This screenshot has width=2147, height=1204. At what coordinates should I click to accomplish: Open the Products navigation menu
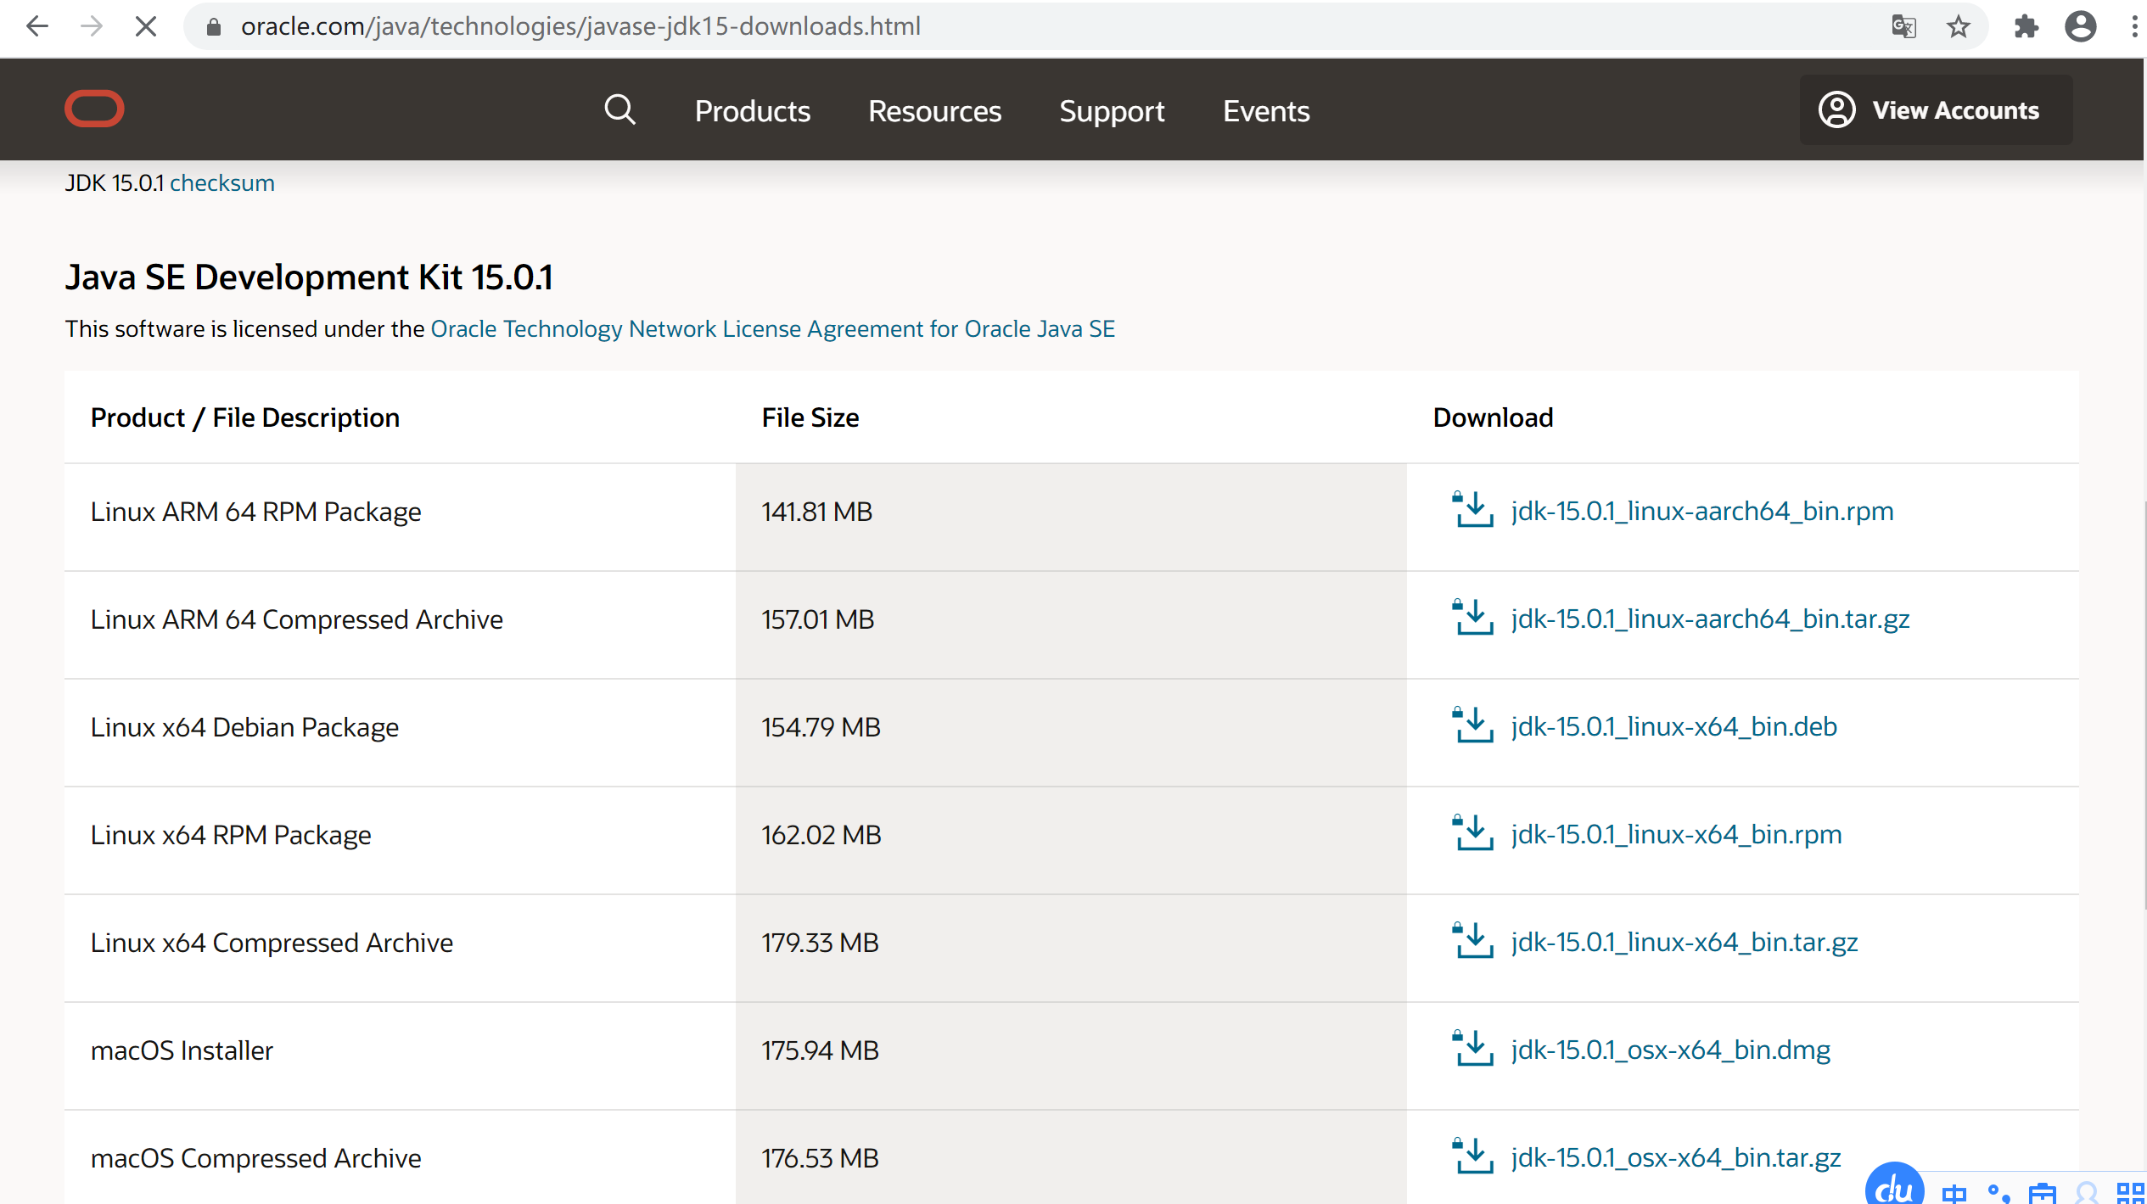[752, 111]
